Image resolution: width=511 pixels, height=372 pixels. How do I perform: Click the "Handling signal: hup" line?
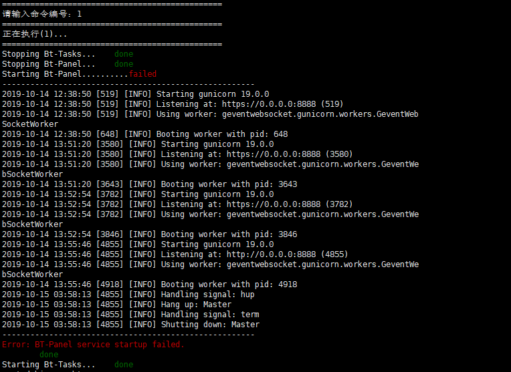[x=128, y=295]
